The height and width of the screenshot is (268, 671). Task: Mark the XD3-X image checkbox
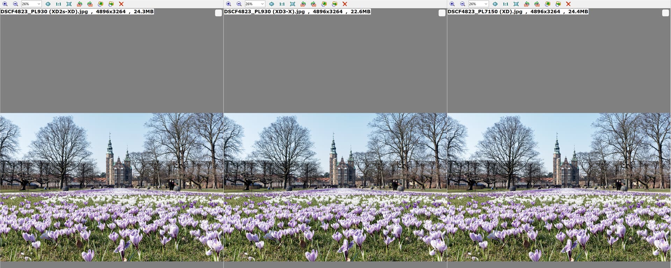[442, 13]
